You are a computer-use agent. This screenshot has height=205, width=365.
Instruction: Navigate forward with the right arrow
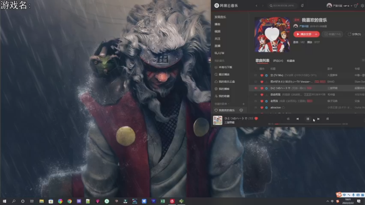[x=263, y=5]
